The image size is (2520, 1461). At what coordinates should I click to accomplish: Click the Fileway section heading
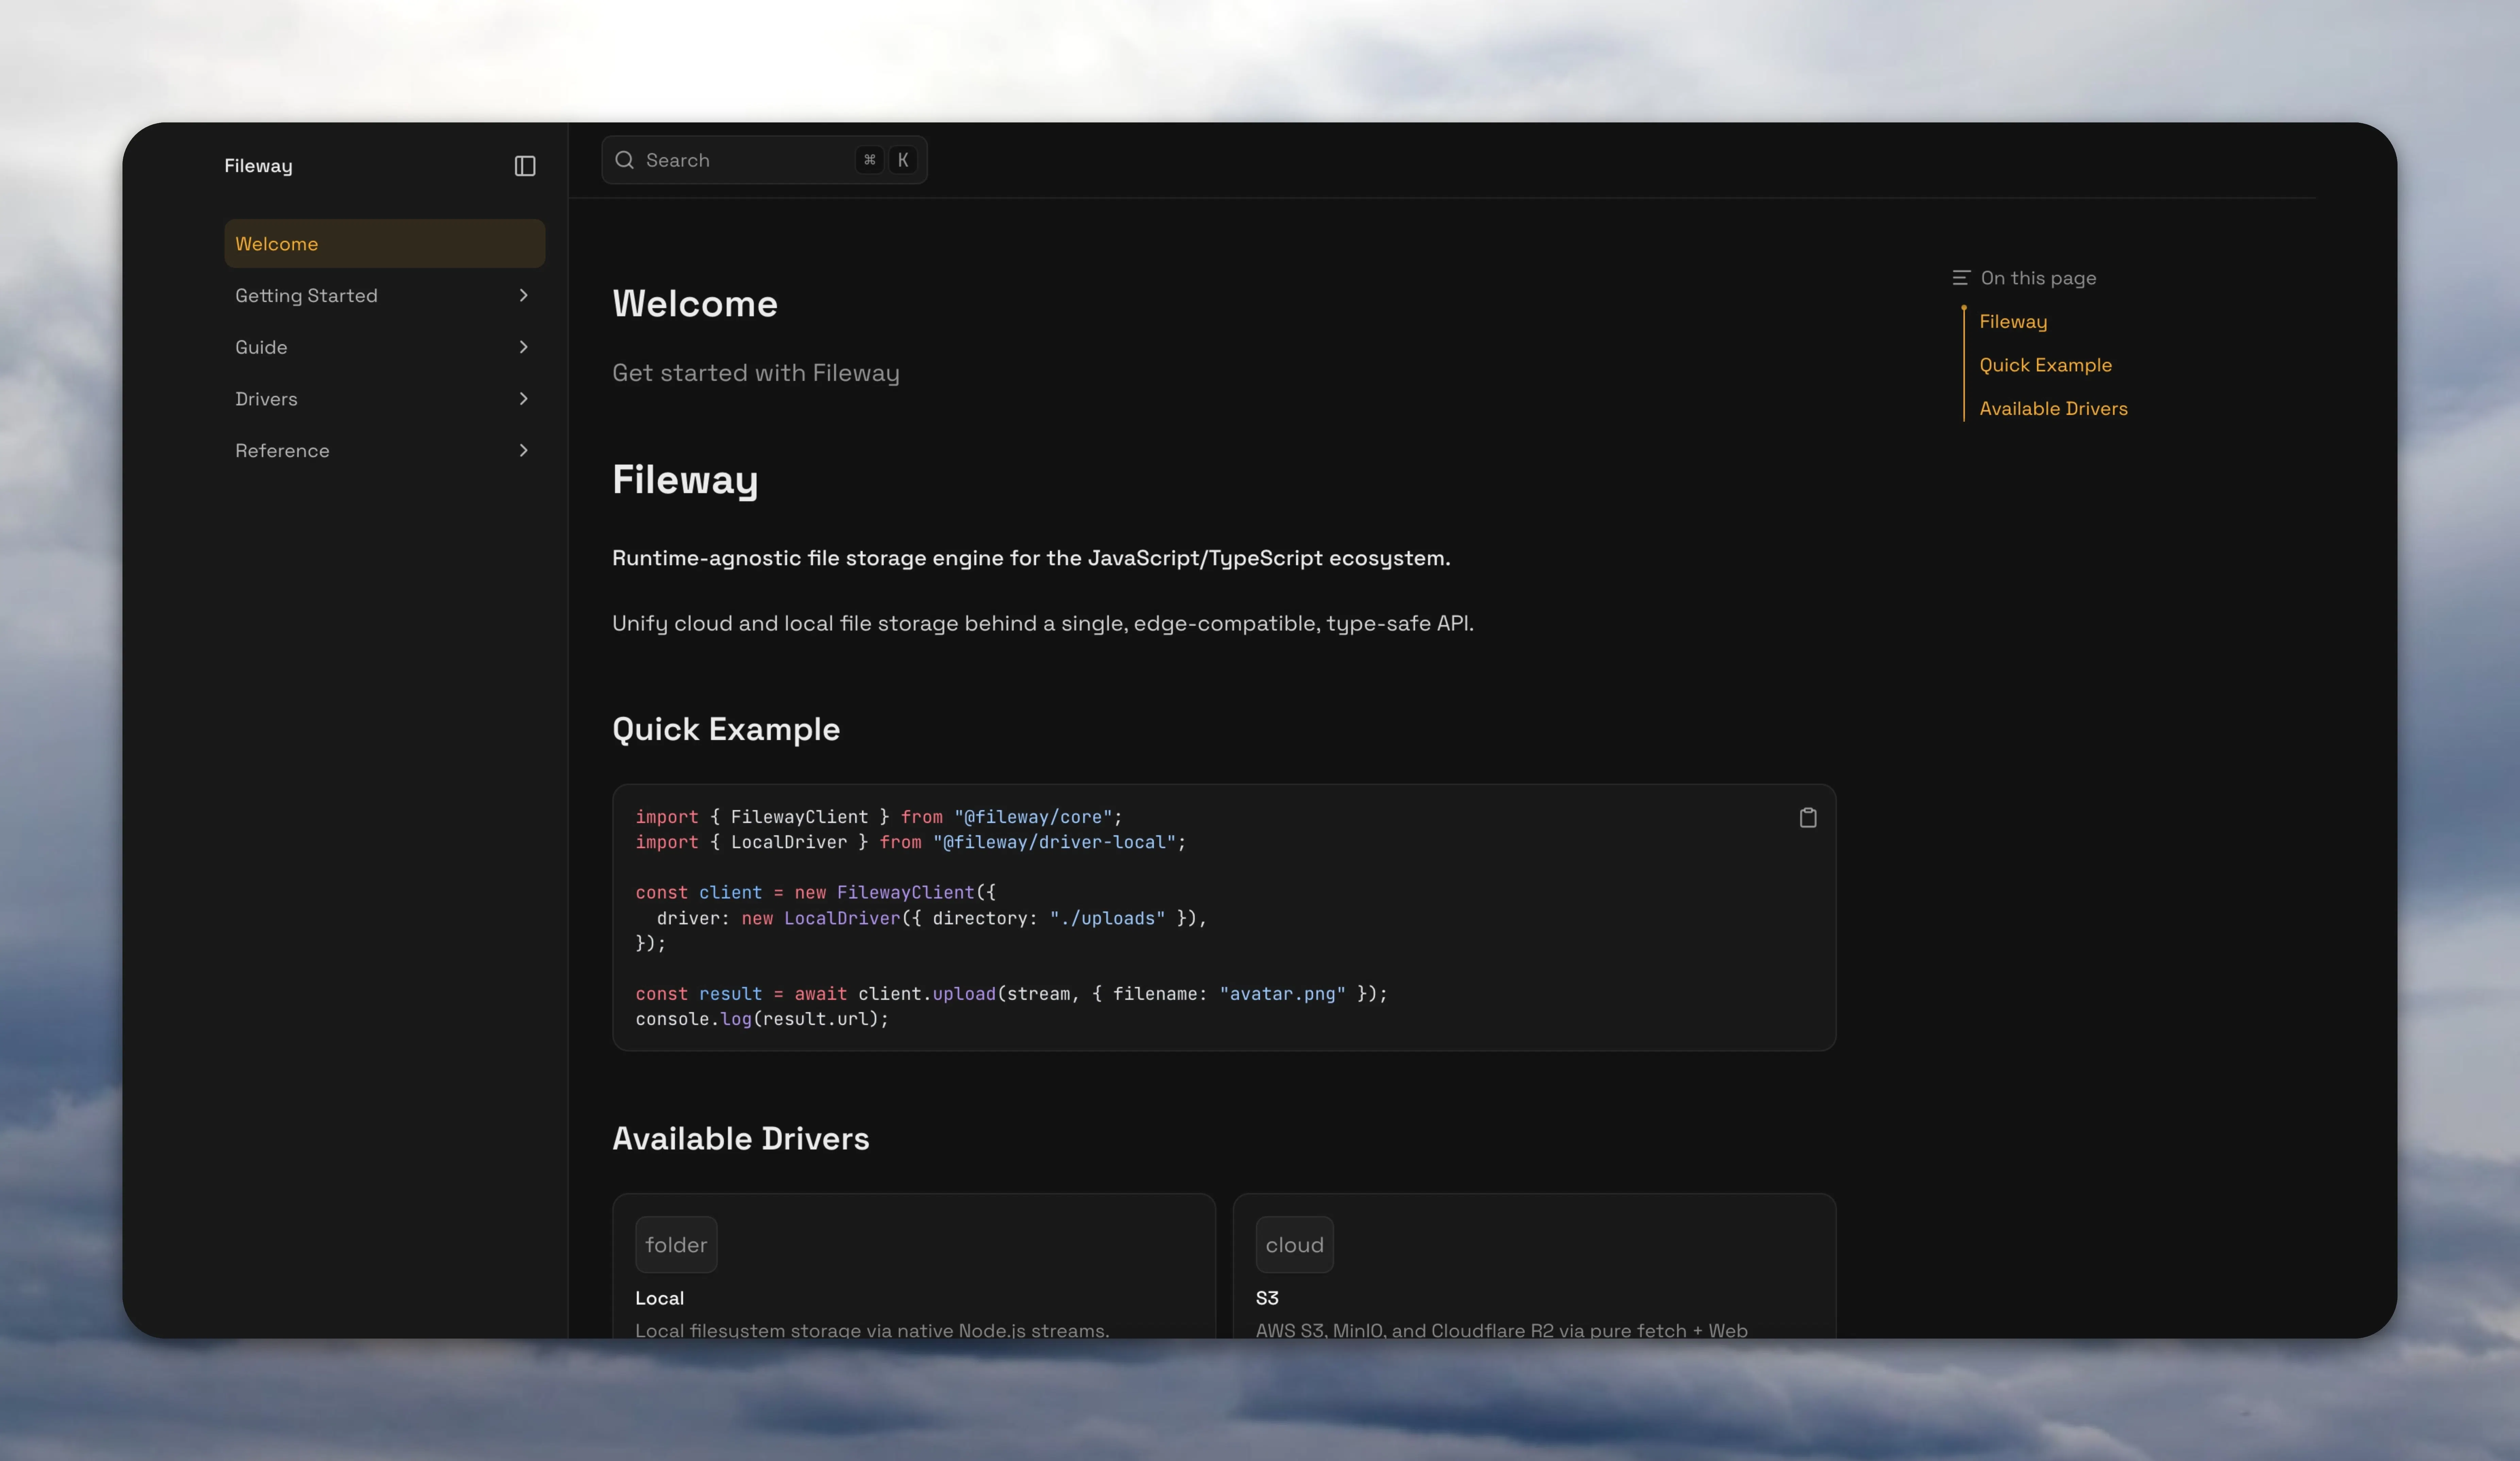[685, 480]
